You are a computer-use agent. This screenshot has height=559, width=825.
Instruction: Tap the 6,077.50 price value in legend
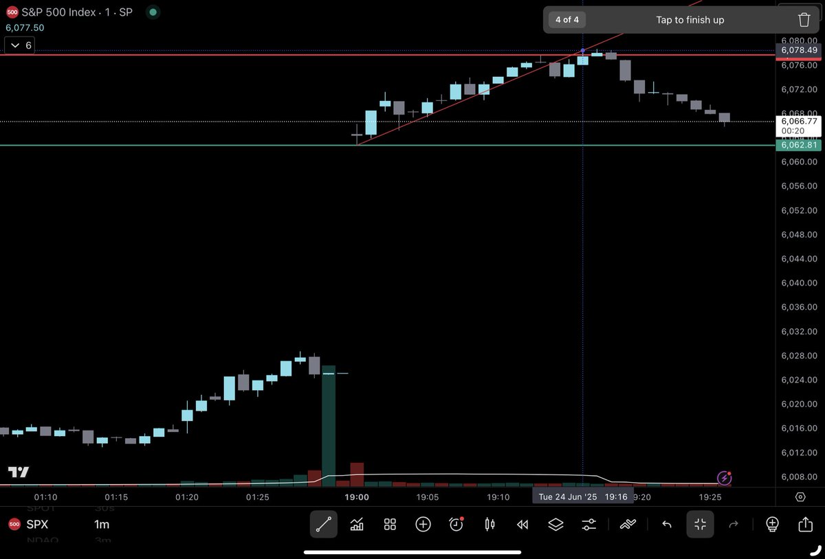point(25,27)
